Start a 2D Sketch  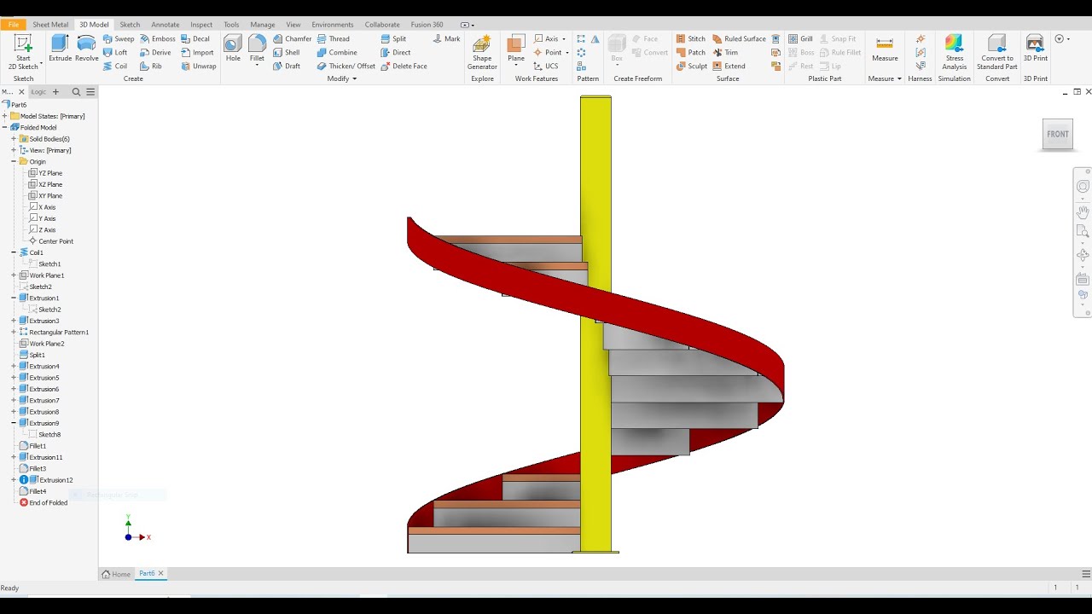(x=23, y=52)
